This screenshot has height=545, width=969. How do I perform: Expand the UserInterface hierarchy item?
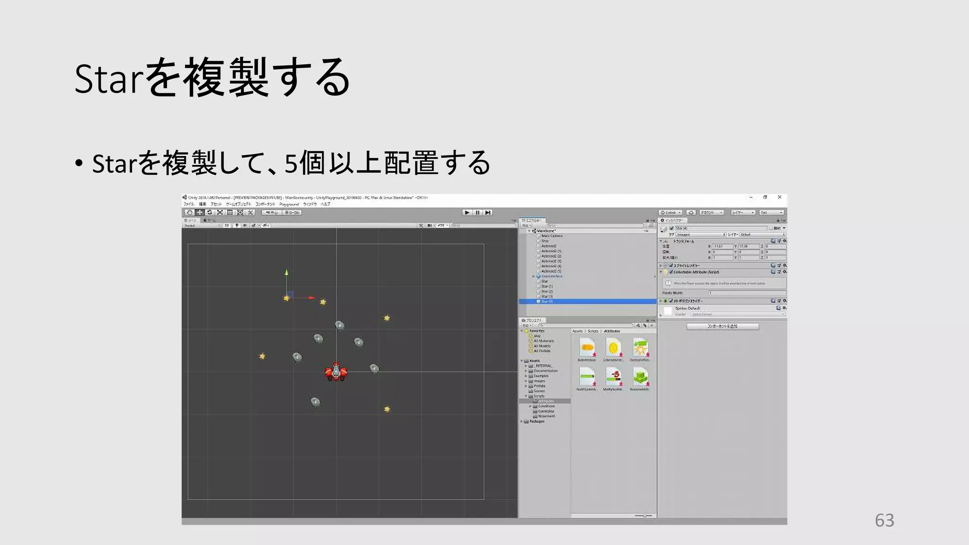(534, 276)
